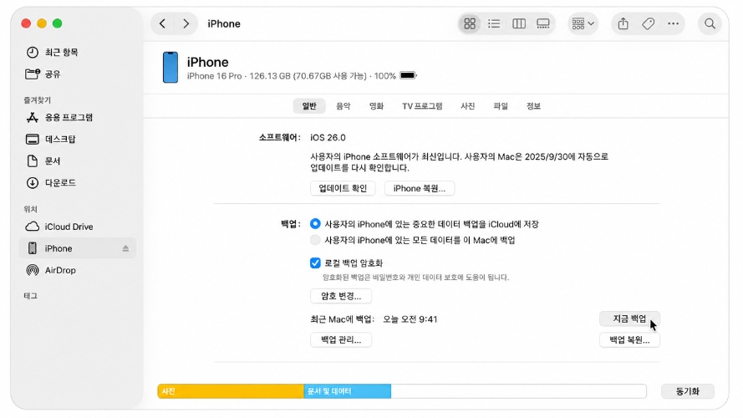Screen dimensions: 743x418
Task: Select the 영화 tab
Action: click(x=376, y=106)
